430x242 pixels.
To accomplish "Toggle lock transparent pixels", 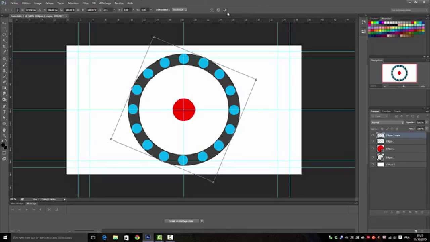I will [x=382, y=129].
